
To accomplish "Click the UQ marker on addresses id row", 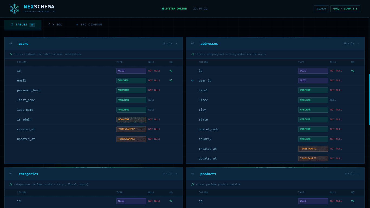I will tap(353, 71).
